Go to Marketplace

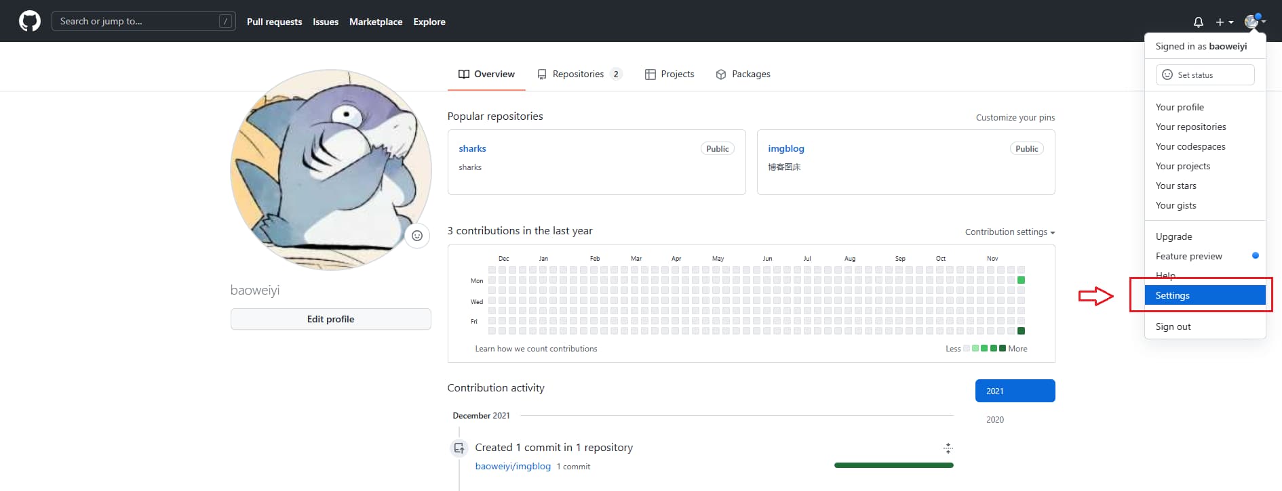[x=376, y=22]
